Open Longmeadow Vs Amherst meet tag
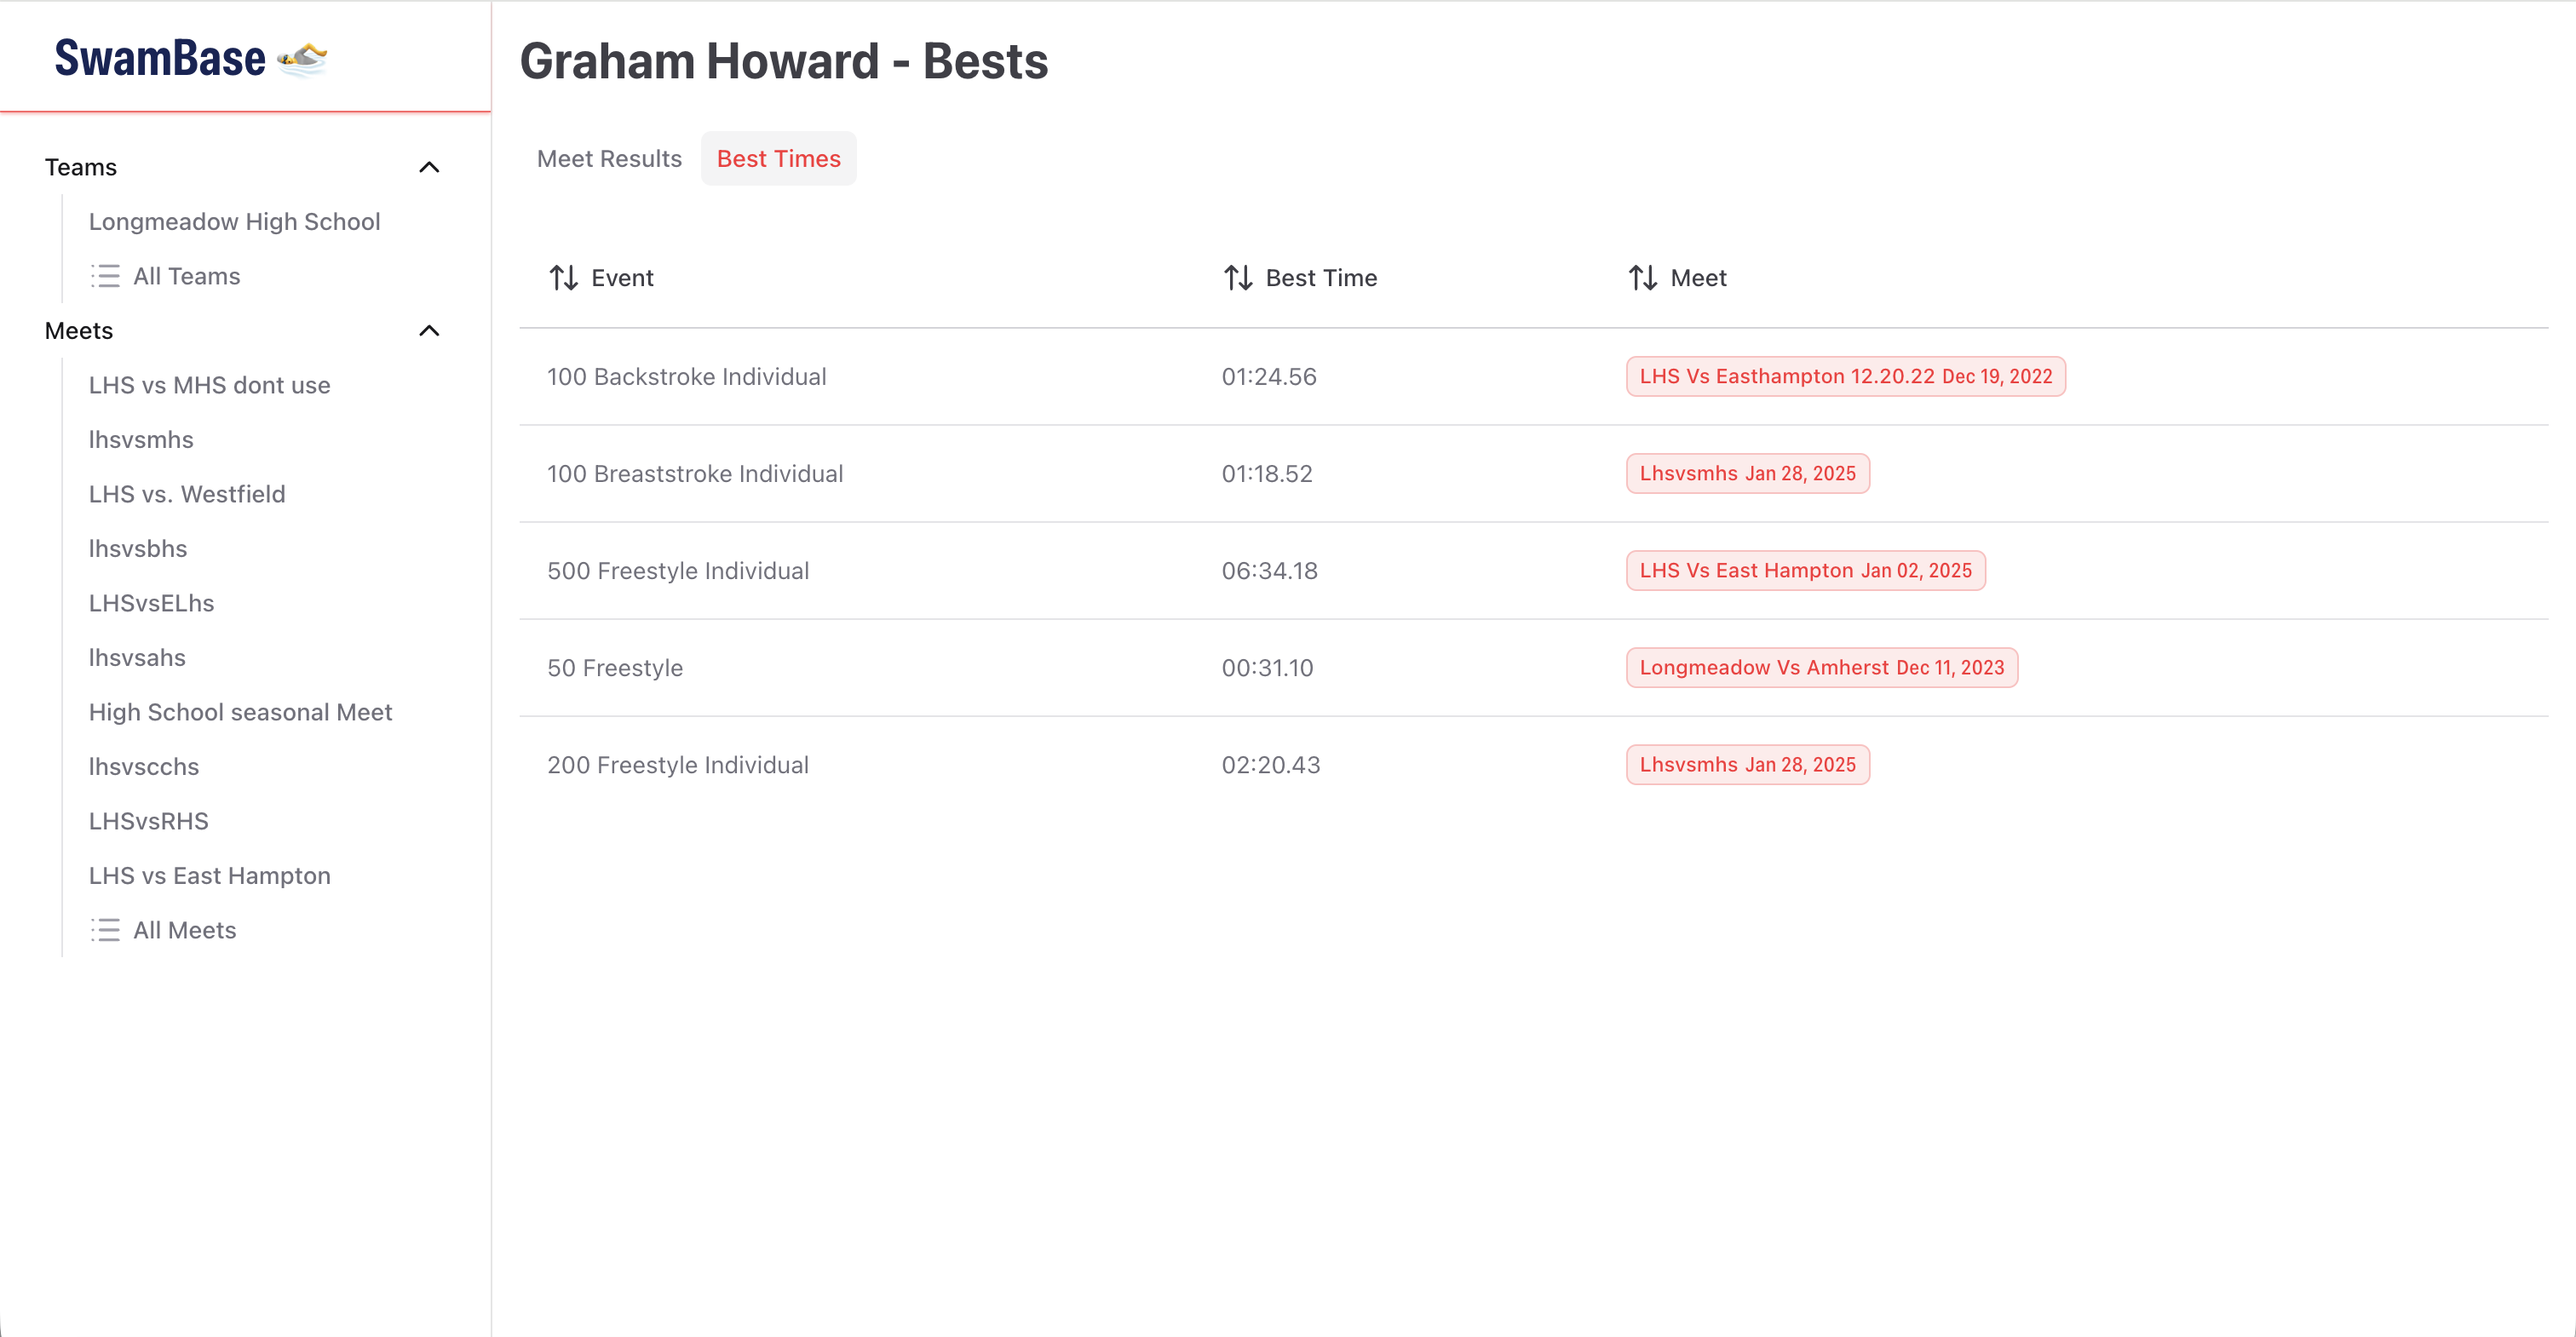 [x=1821, y=668]
